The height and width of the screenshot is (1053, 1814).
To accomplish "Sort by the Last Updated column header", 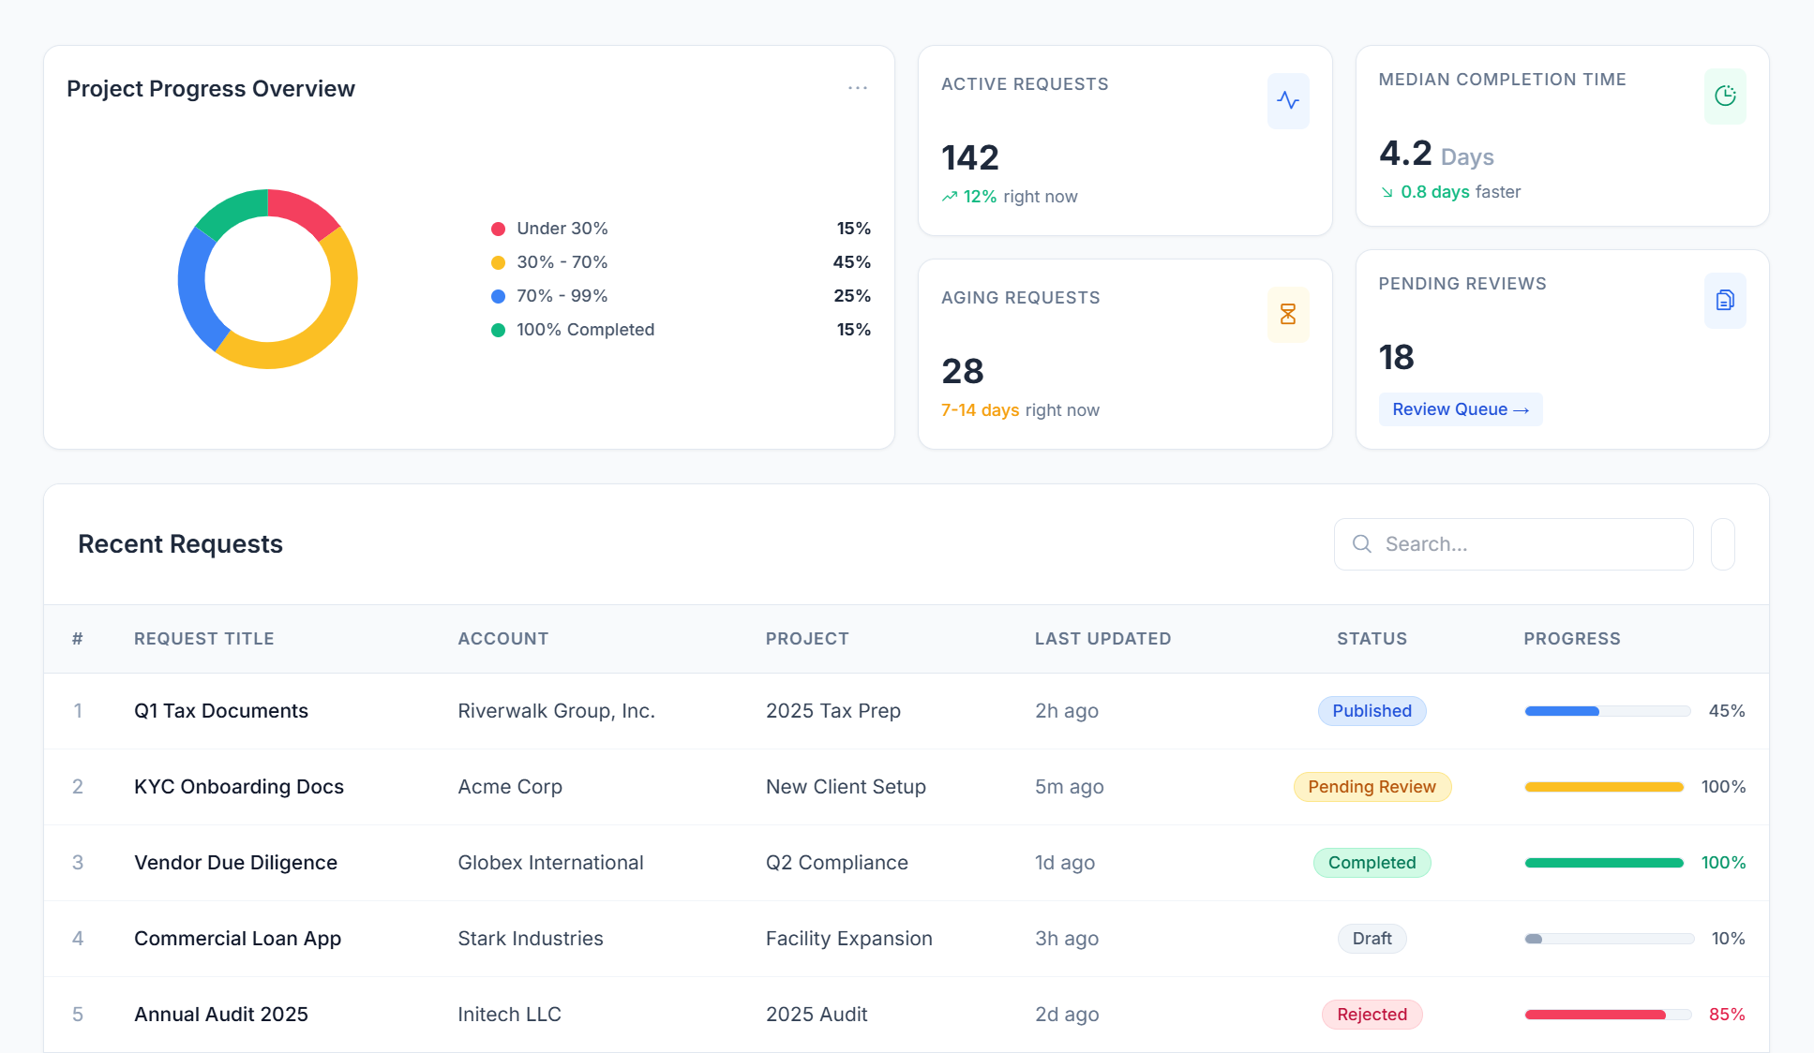I will pos(1102,639).
